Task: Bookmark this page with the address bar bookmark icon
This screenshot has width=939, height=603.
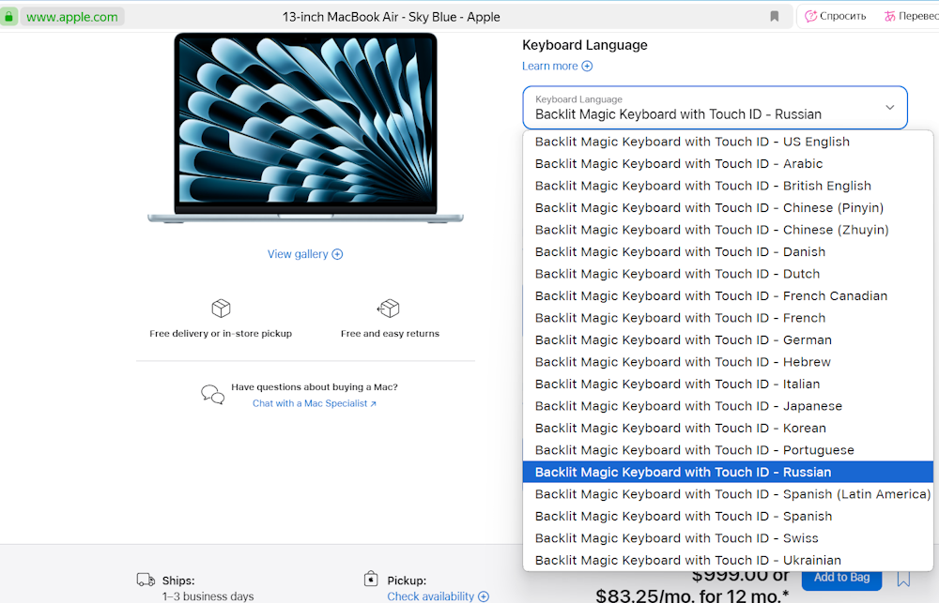Action: [775, 17]
